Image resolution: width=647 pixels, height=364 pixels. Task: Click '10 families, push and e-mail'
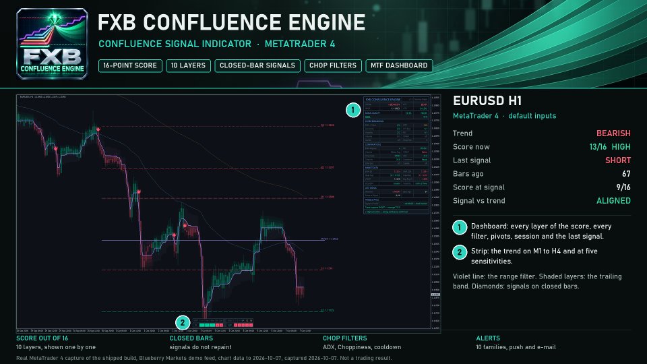pyautogui.click(x=516, y=347)
